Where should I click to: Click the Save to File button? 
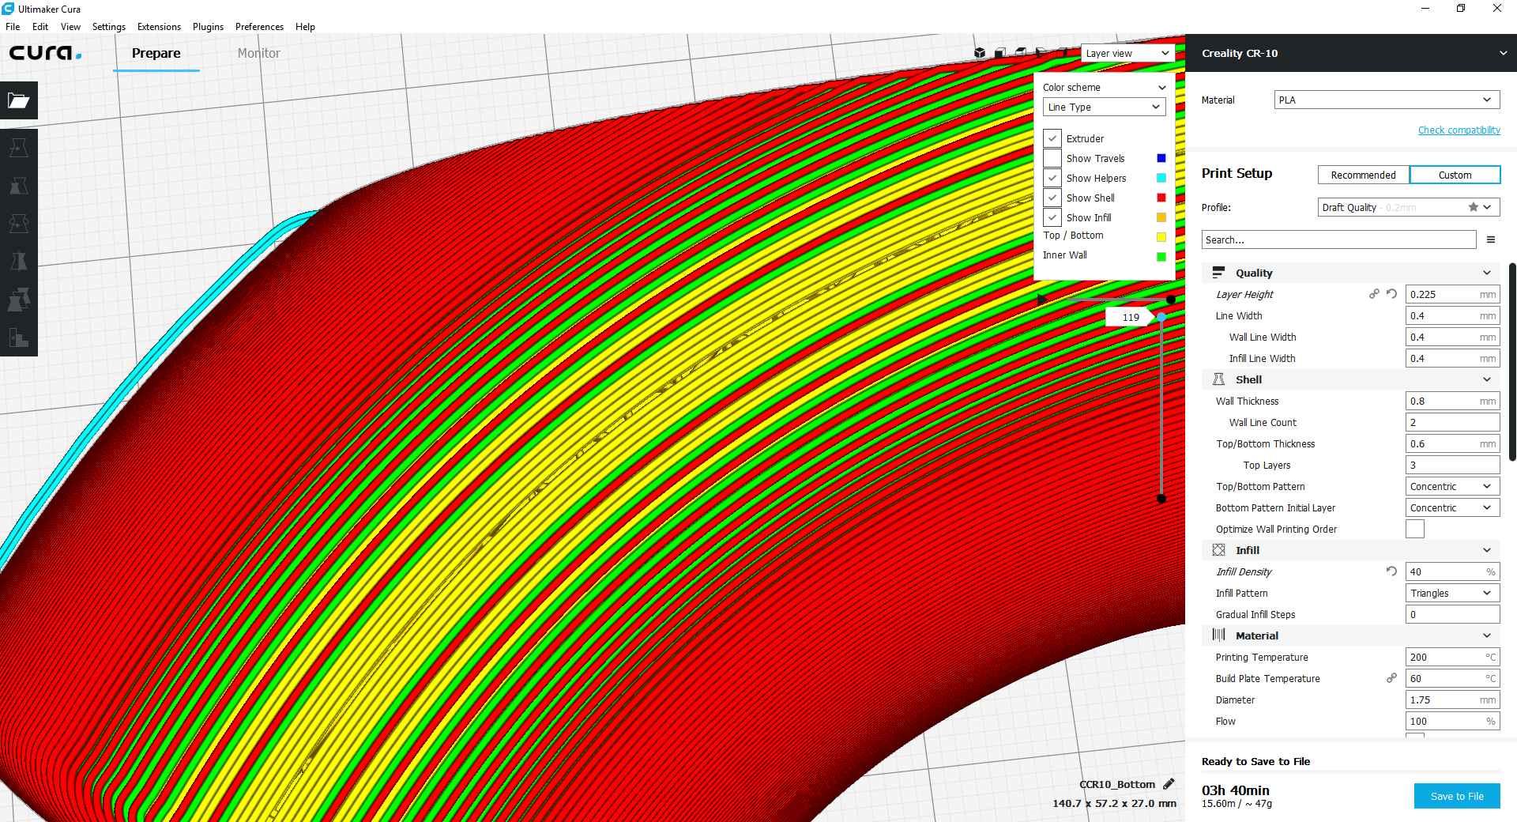click(1457, 796)
